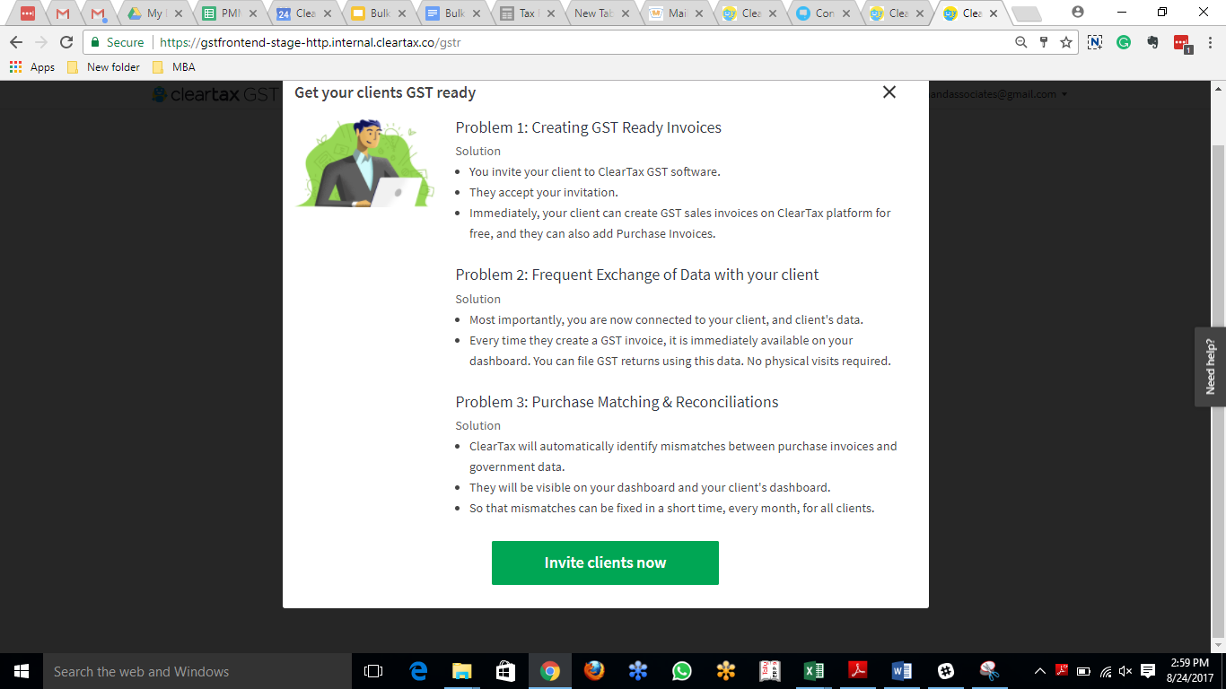The height and width of the screenshot is (689, 1226).
Task: Click the ClearTax GST logo
Action: [x=215, y=94]
